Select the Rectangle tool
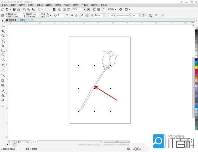198x152 pixels. 3,50
